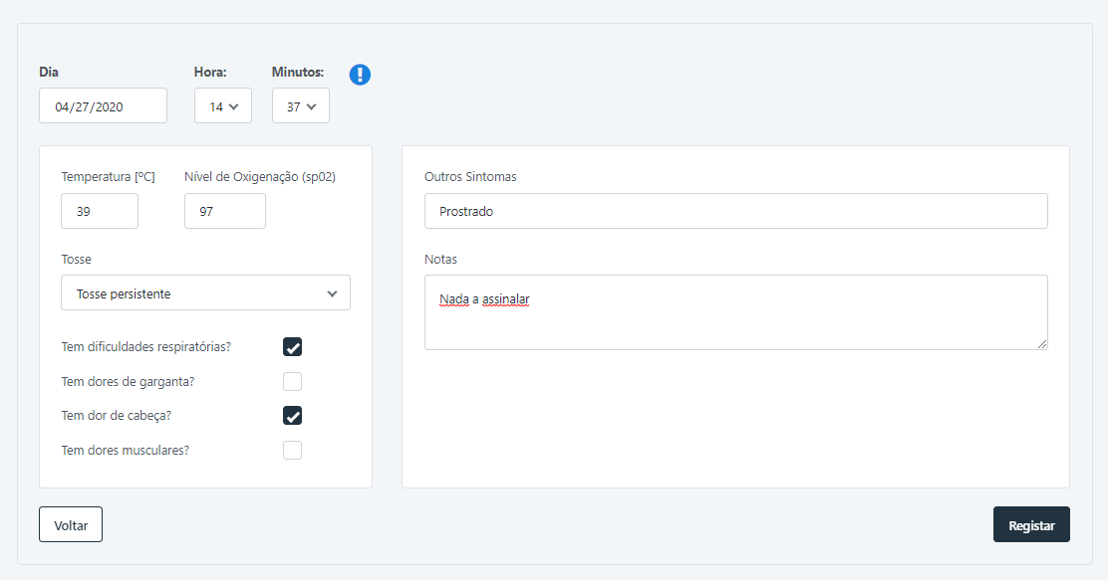1108x580 pixels.
Task: Click the 'Tem dor de cabeça?' label
Action: click(117, 416)
